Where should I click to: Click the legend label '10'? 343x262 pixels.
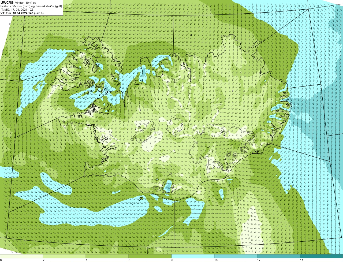(x=216, y=260)
